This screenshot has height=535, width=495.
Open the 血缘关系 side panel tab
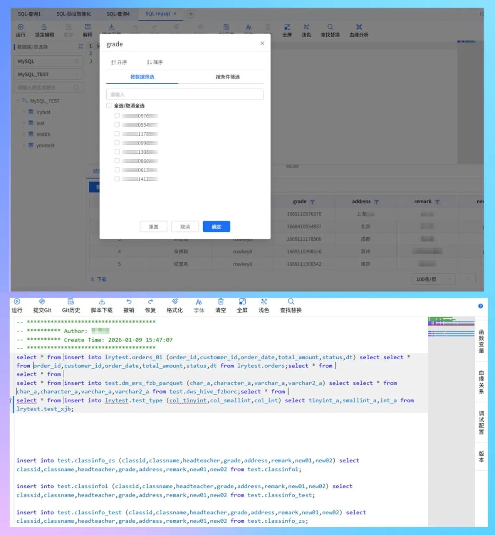point(481,382)
